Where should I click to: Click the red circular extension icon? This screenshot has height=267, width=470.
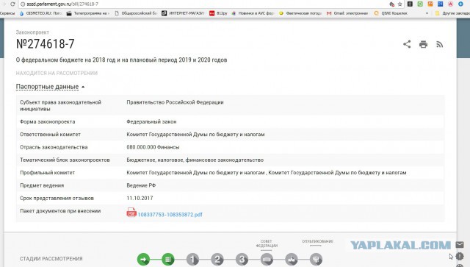click(x=450, y=4)
